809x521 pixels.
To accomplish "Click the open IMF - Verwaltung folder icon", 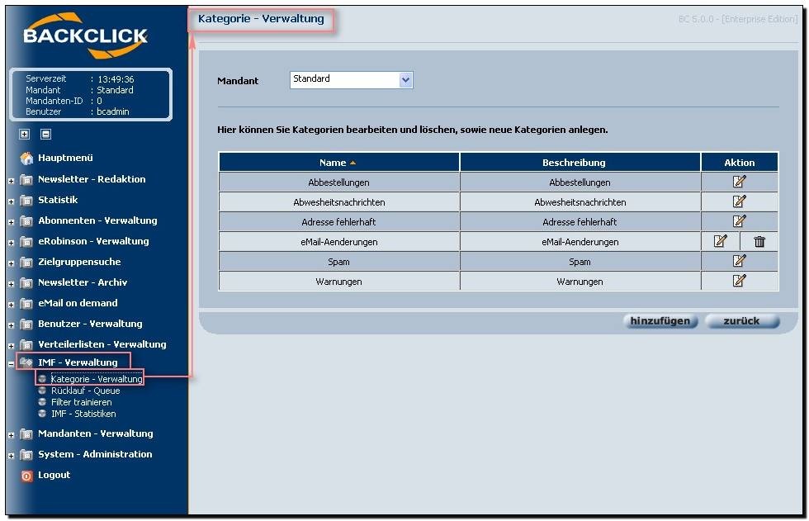I will (x=26, y=362).
